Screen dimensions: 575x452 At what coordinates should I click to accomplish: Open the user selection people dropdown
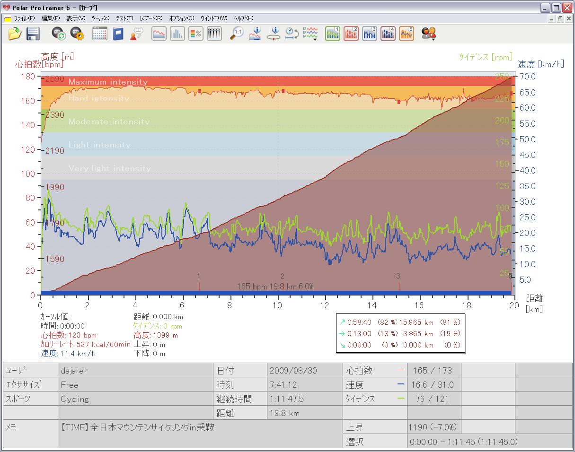coord(429,34)
